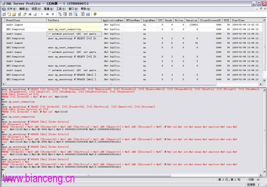Click the Profiler document icon in the menu bar
267x187 pixels.
point(4,9)
